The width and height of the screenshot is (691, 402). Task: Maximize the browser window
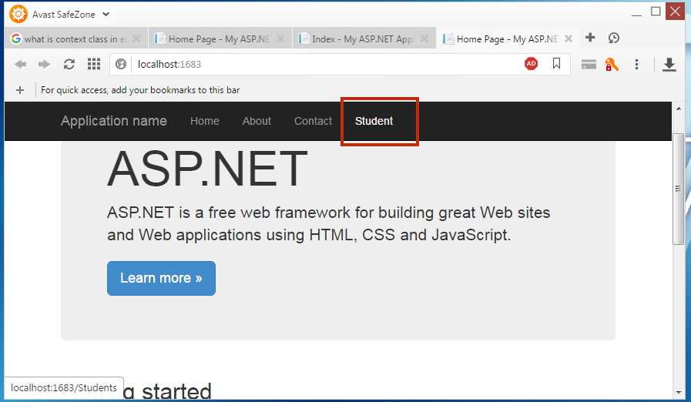[656, 12]
